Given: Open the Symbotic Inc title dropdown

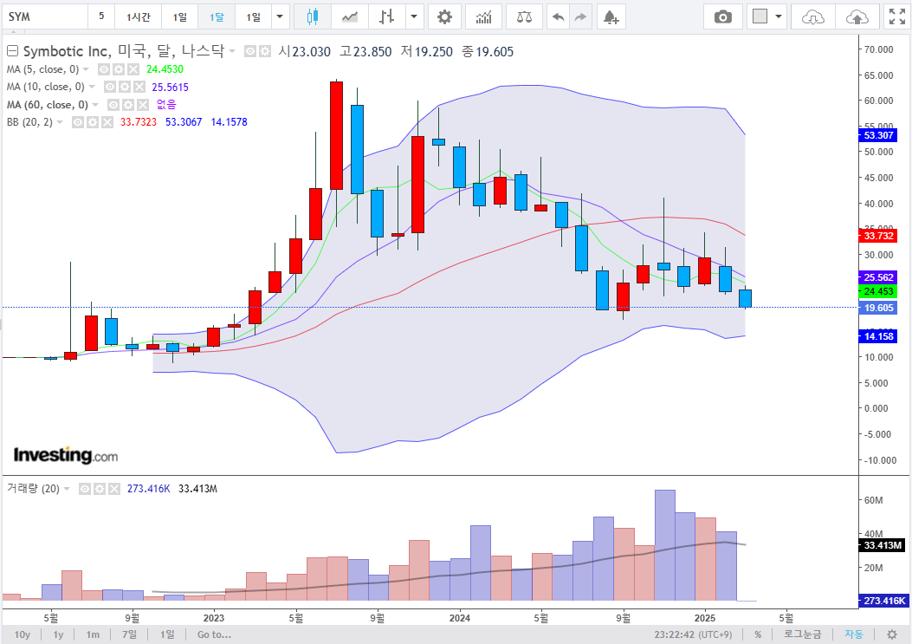Looking at the screenshot, I should click(x=232, y=51).
